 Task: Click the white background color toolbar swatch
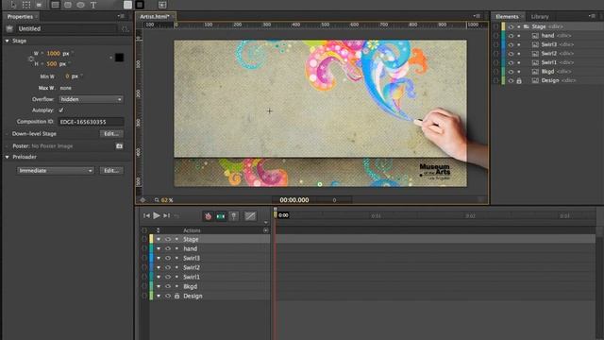point(127,5)
